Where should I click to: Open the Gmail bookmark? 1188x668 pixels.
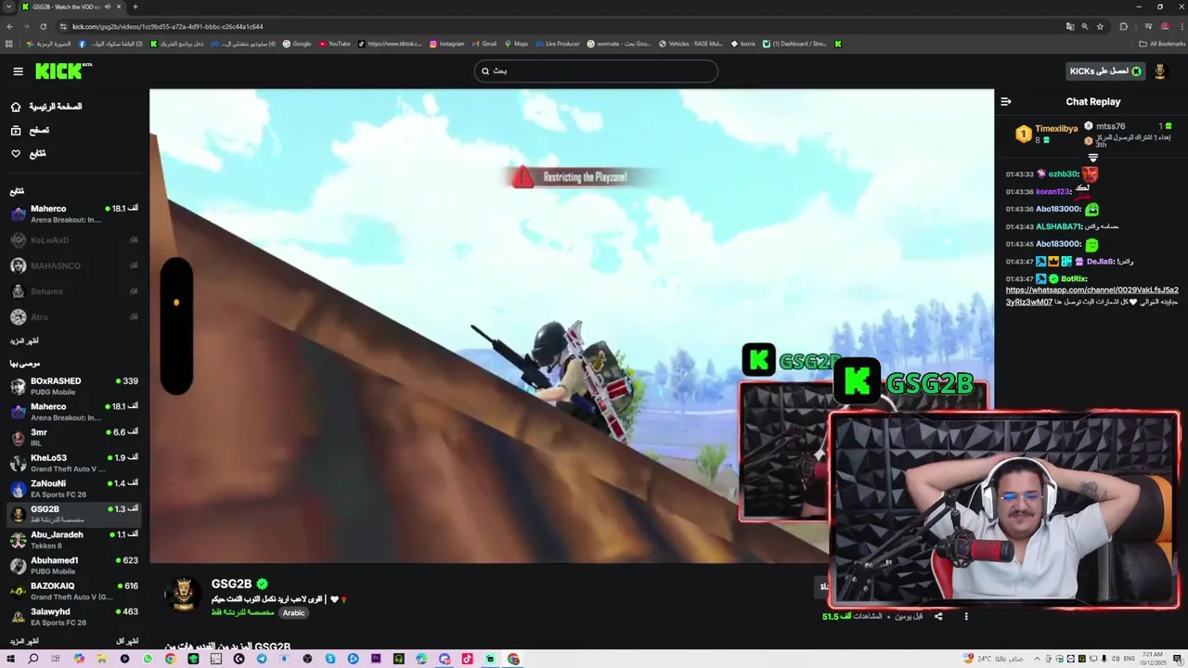click(x=484, y=44)
